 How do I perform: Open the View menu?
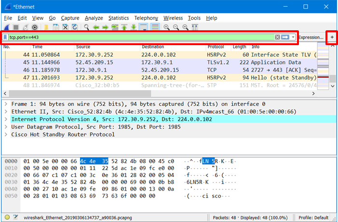pos(38,18)
